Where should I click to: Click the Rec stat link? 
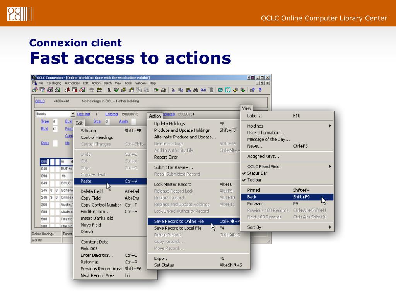pos(84,114)
